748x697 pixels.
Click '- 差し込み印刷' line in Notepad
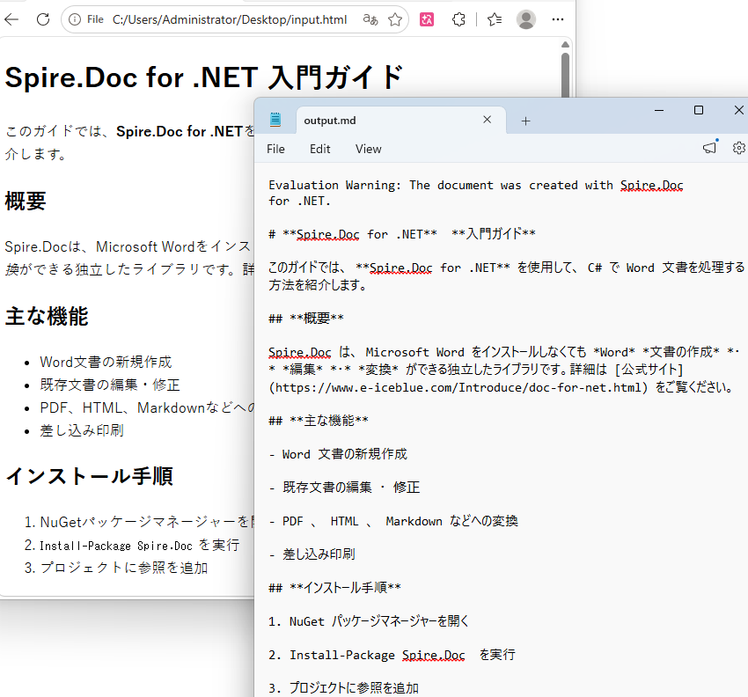point(312,554)
